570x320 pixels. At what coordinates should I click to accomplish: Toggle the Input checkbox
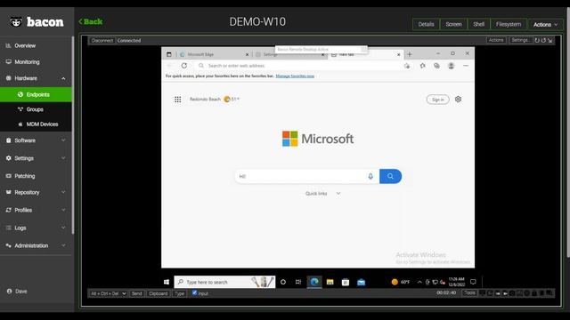click(194, 292)
